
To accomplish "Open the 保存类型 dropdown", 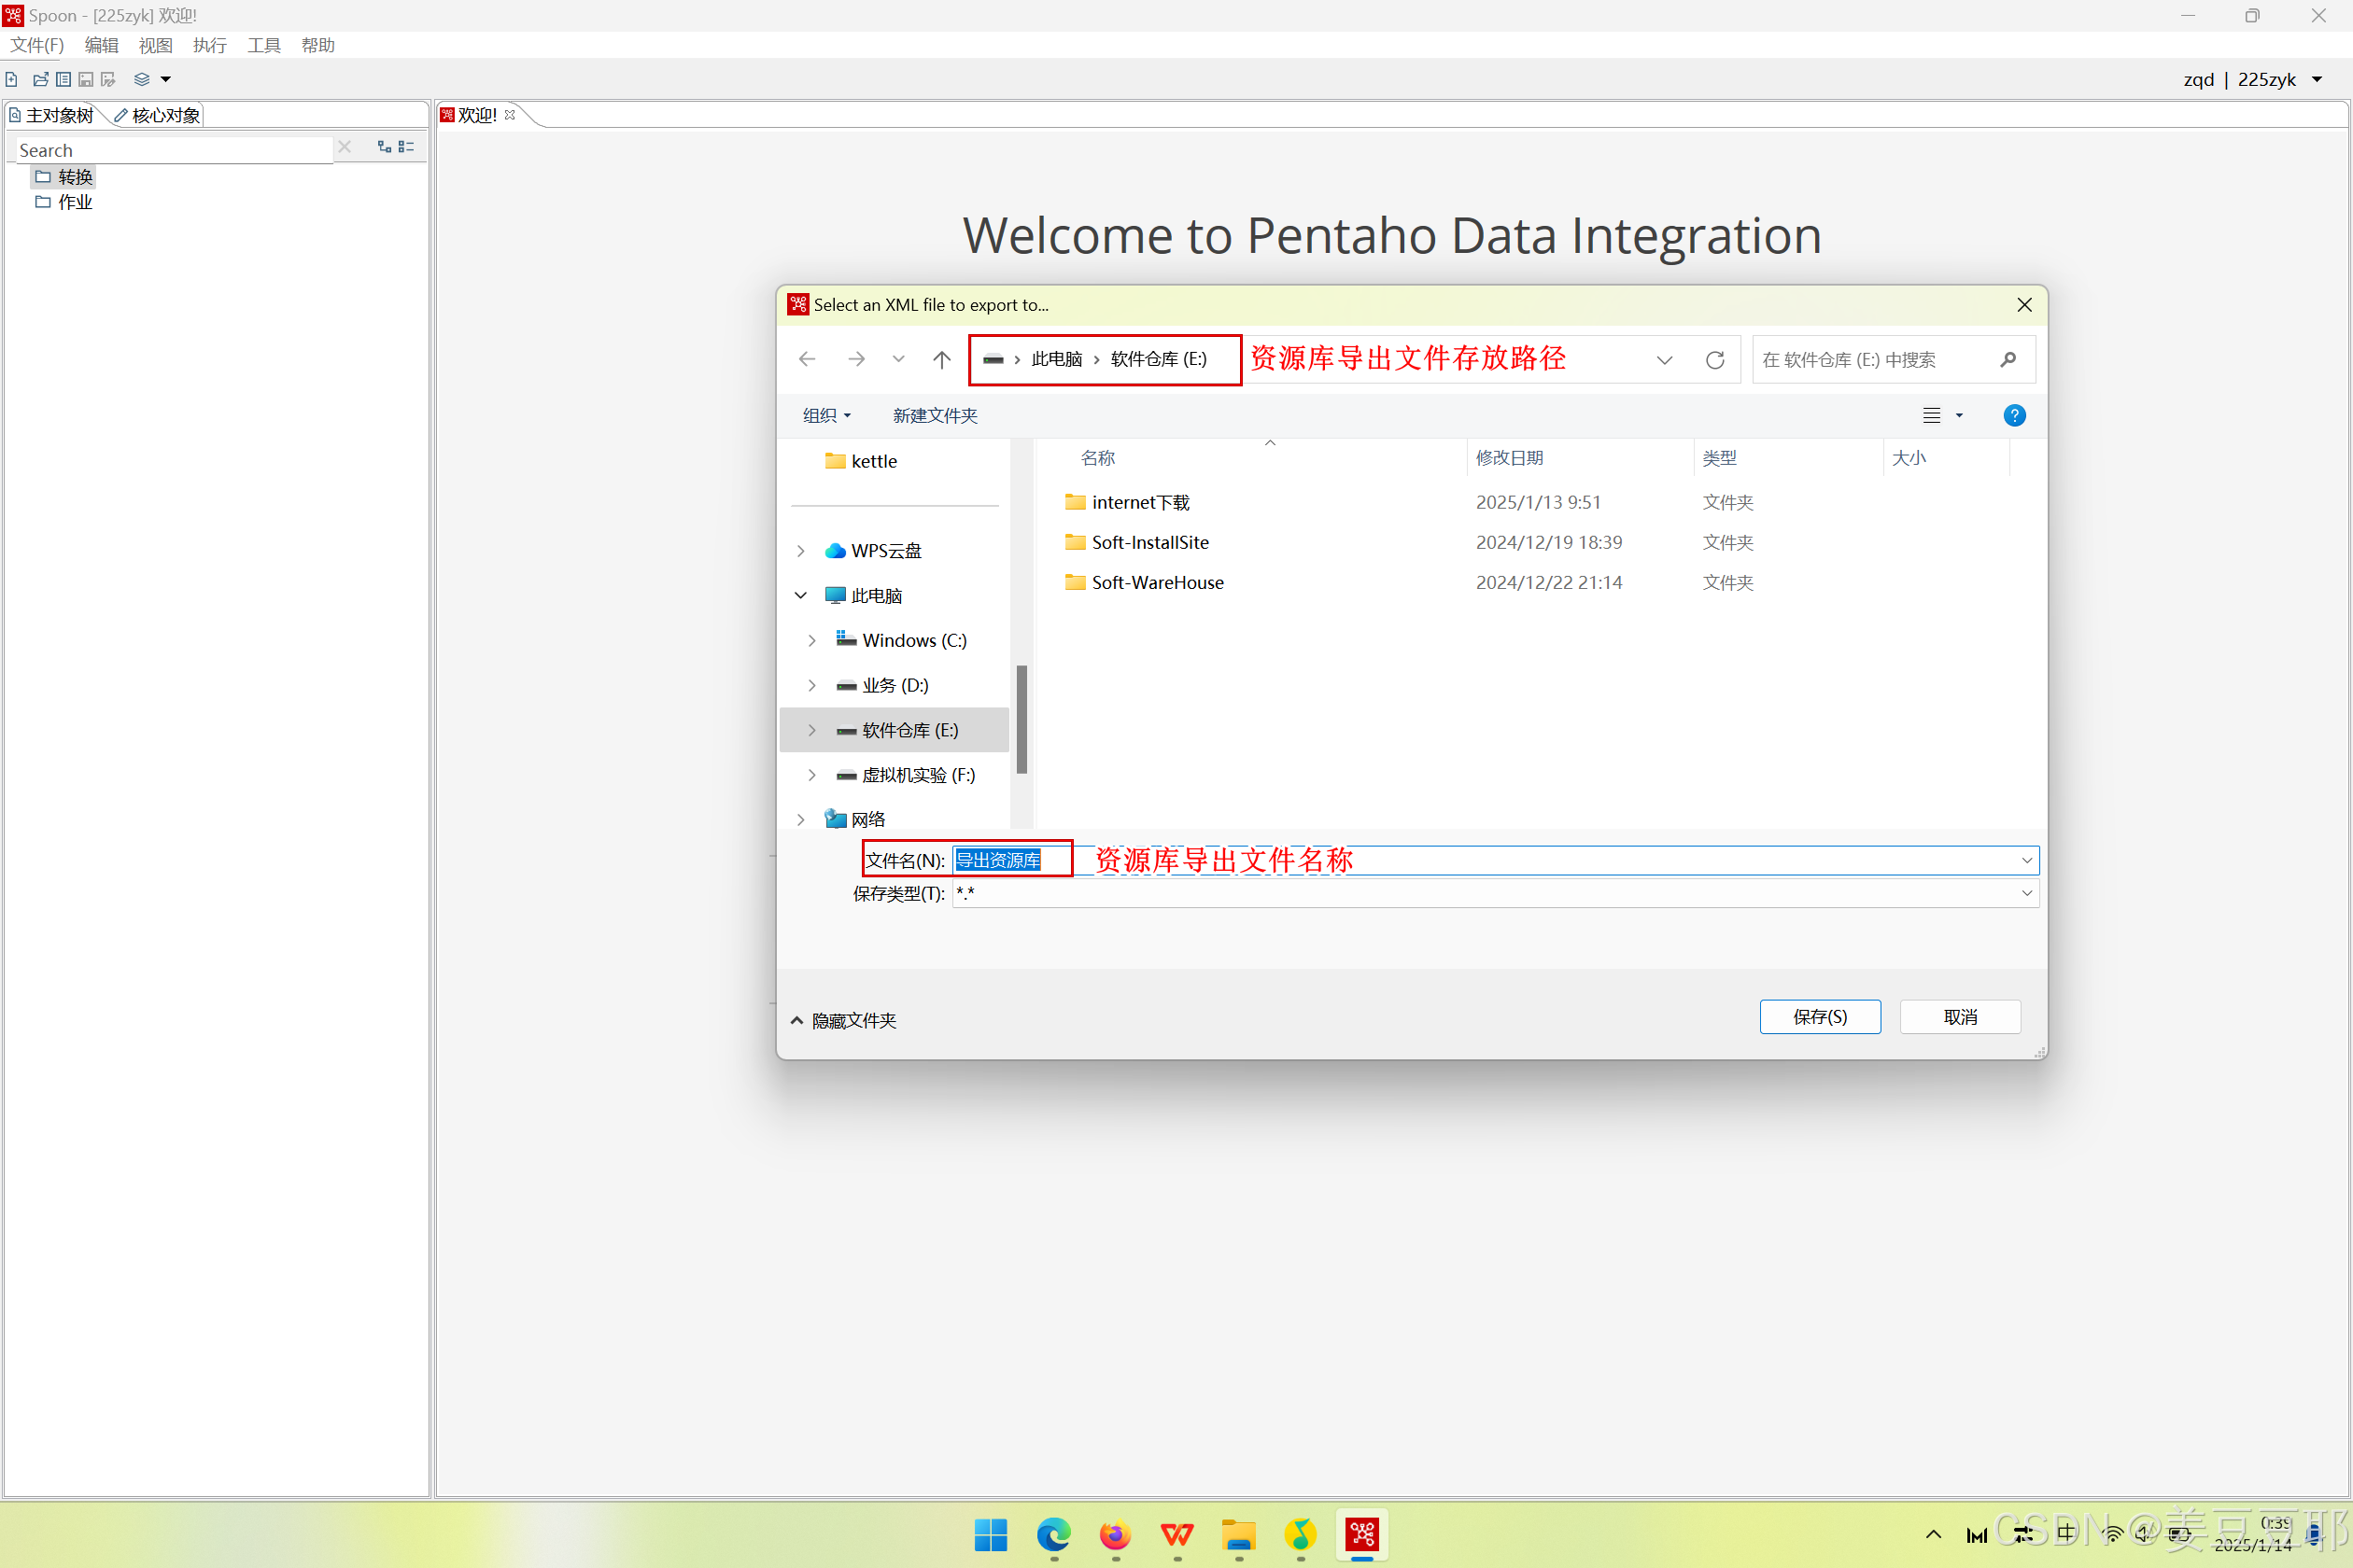I will pos(2026,893).
